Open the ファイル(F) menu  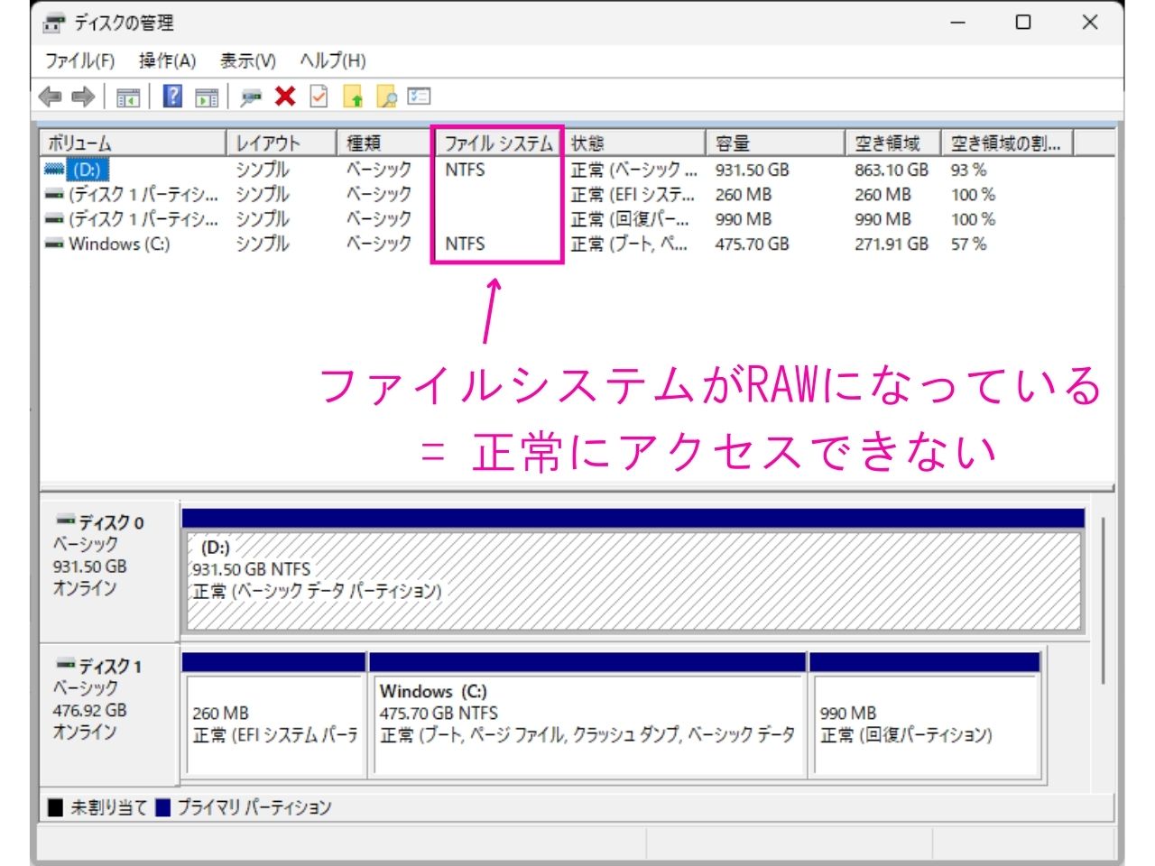(x=79, y=60)
